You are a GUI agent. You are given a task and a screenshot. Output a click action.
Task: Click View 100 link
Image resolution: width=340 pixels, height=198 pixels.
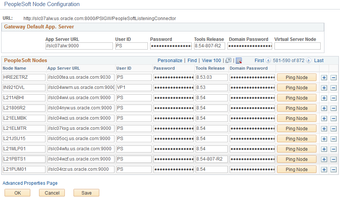[212, 61]
